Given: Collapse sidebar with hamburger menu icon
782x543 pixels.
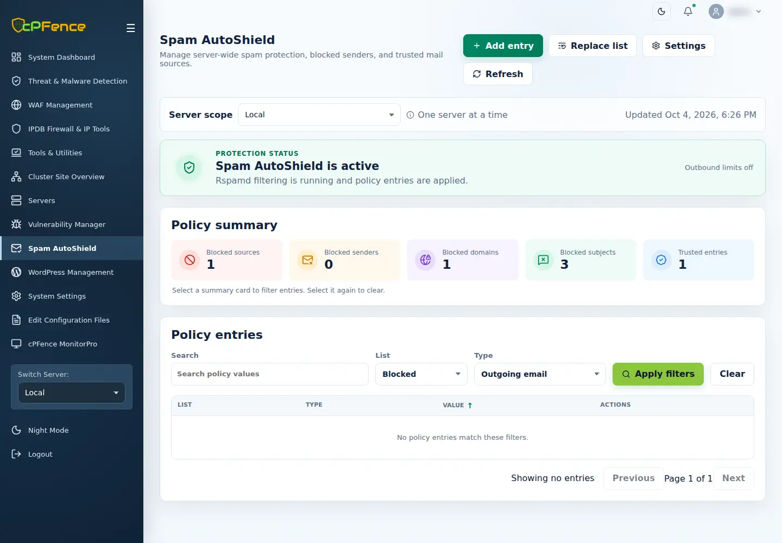Looking at the screenshot, I should pyautogui.click(x=130, y=28).
